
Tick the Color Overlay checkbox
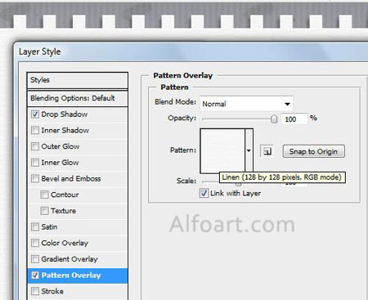[x=35, y=243]
